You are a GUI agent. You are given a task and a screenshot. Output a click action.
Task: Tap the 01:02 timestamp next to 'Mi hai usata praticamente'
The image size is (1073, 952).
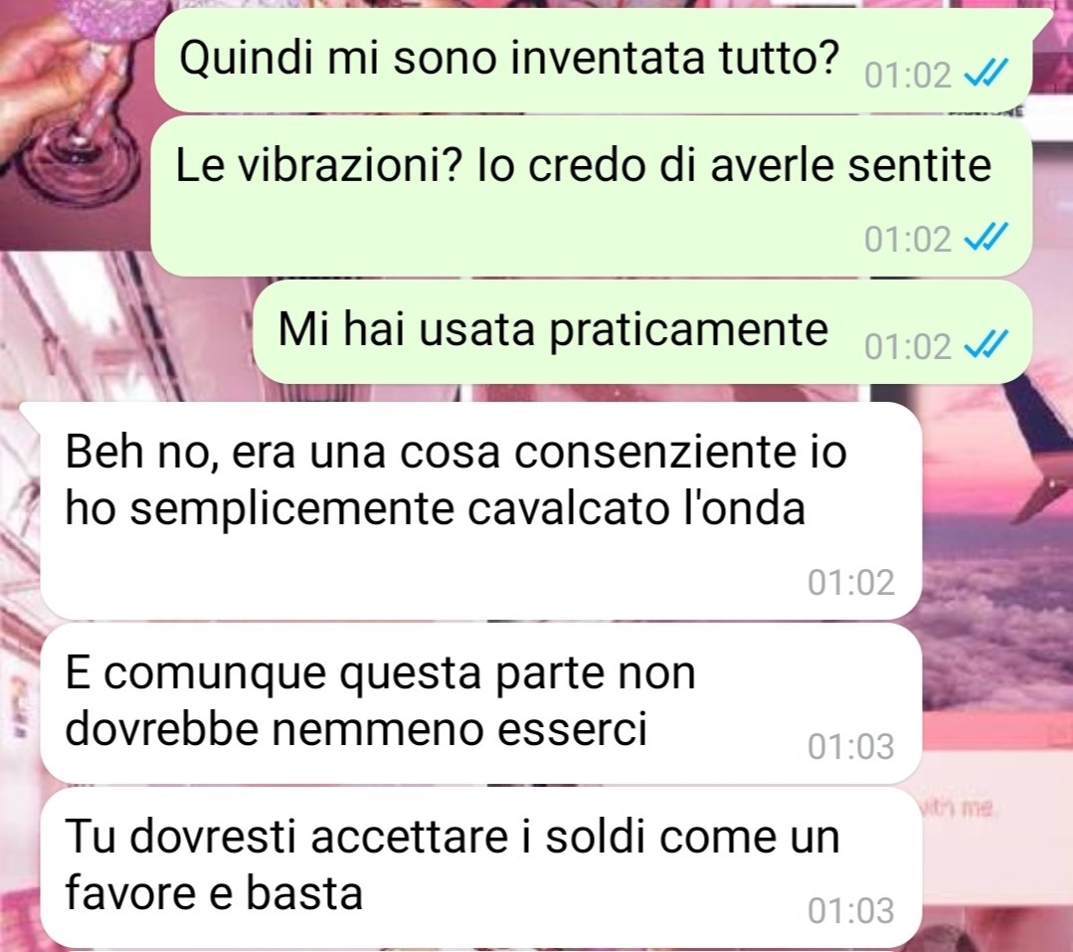click(907, 346)
